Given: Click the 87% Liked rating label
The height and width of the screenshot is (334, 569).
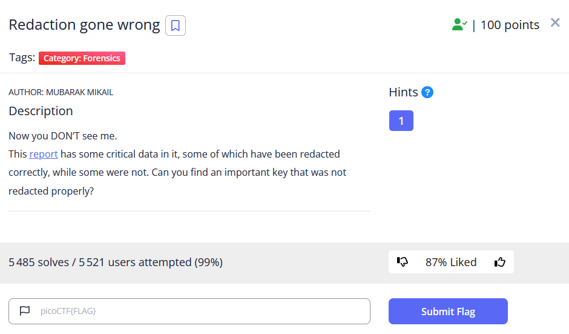Looking at the screenshot, I should coord(451,262).
